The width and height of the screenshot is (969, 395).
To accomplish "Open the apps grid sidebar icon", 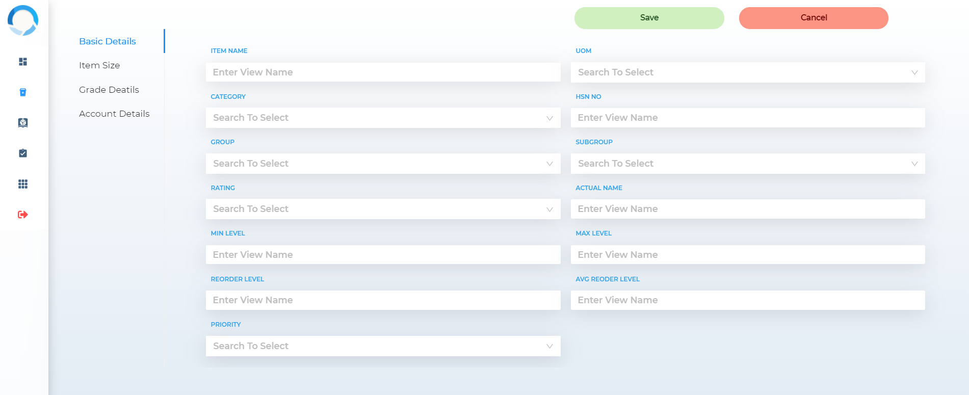I will (x=23, y=184).
